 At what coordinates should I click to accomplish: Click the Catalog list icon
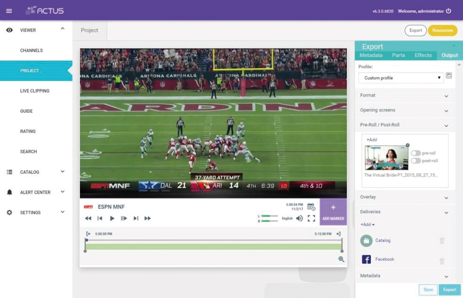coord(9,172)
